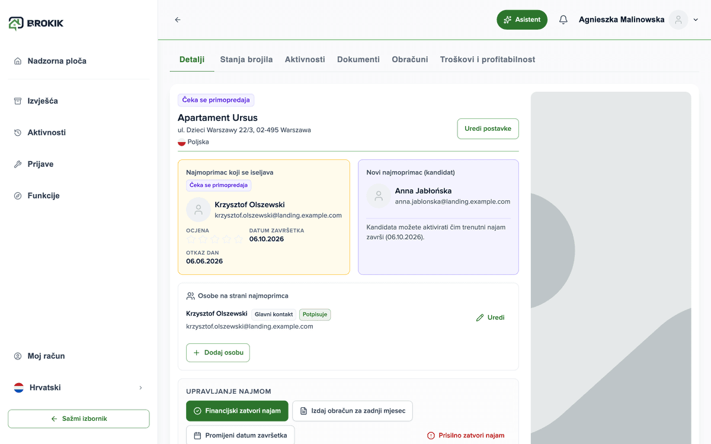Click the anna.jablonska@landing.example.com email
The image size is (711, 444).
coord(453,201)
